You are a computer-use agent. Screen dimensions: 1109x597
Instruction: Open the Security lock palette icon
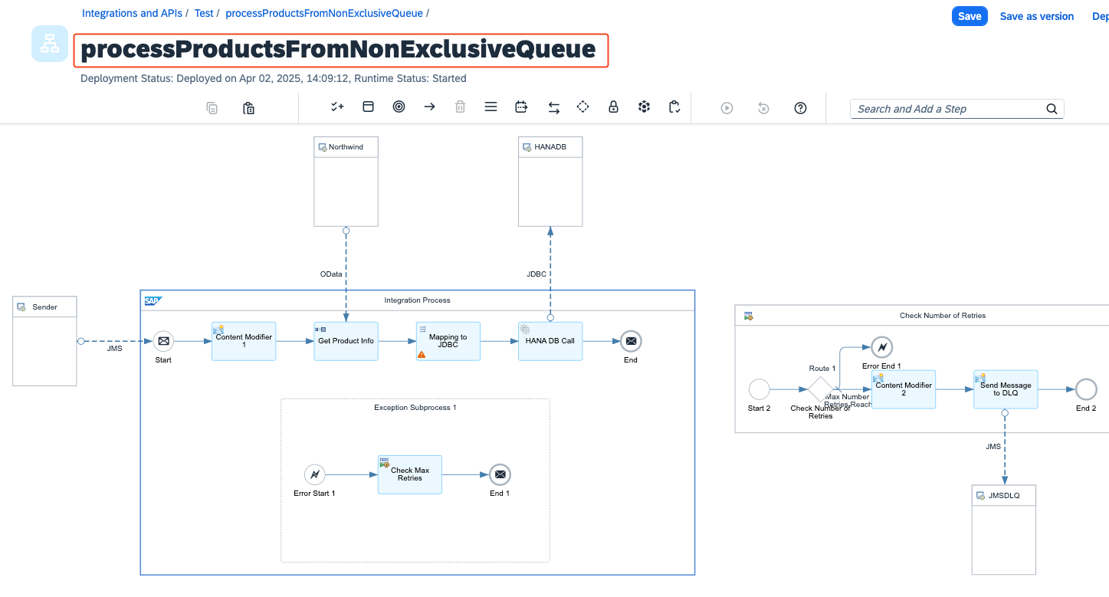(613, 107)
